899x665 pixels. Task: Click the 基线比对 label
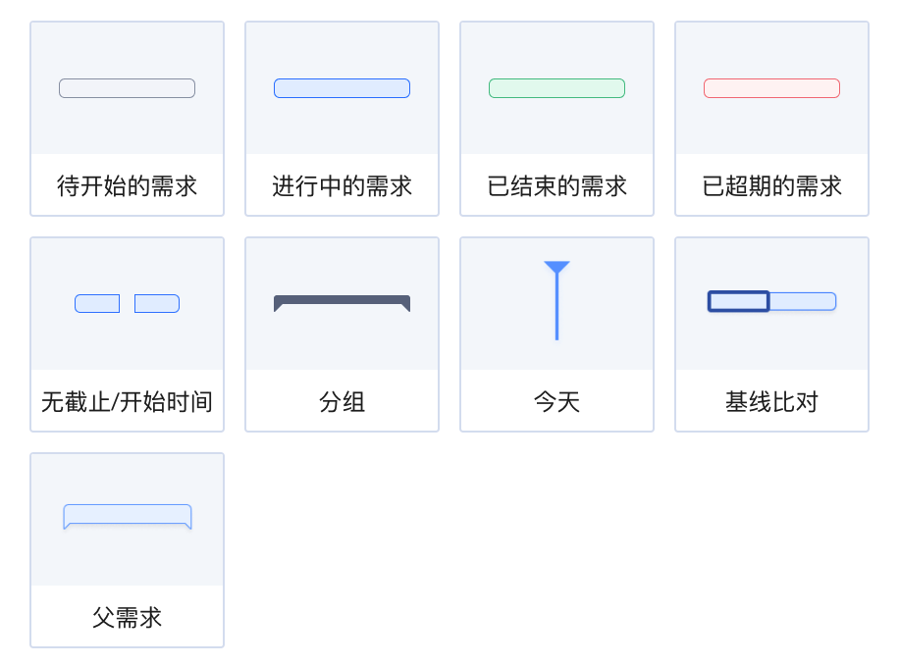pyautogui.click(x=771, y=402)
